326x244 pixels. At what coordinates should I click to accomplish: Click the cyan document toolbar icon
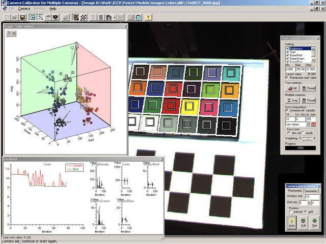click(139, 17)
